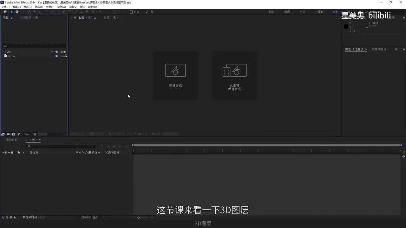Open the 编辑(E) menu

pos(16,7)
